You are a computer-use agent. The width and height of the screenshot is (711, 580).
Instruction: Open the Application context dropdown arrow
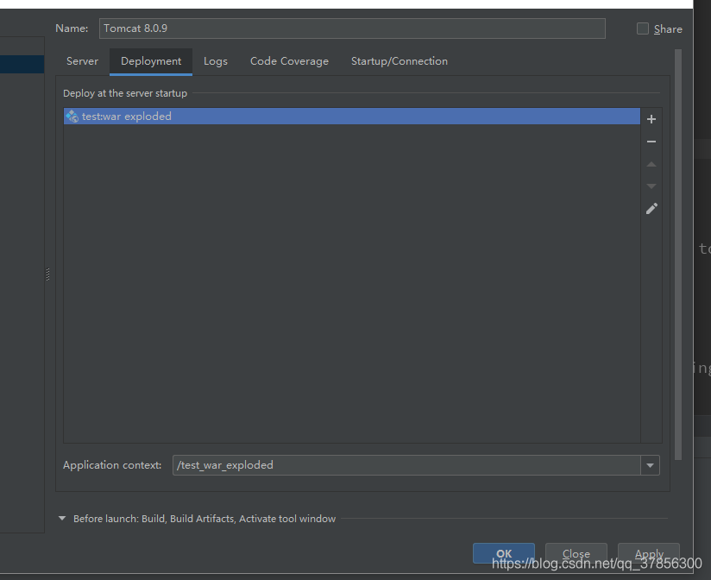(650, 465)
